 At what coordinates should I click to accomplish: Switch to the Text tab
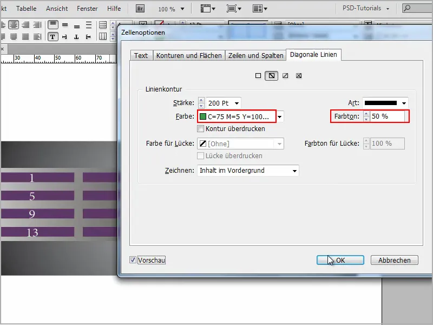141,56
